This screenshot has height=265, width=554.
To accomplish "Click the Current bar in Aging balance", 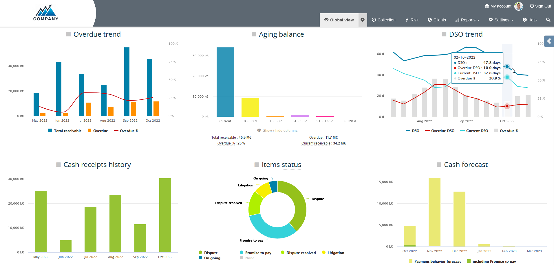I will click(x=225, y=82).
